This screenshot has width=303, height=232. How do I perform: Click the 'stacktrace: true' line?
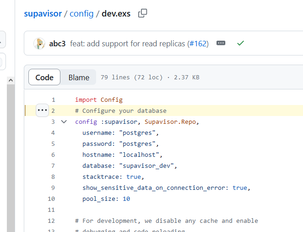click(113, 177)
